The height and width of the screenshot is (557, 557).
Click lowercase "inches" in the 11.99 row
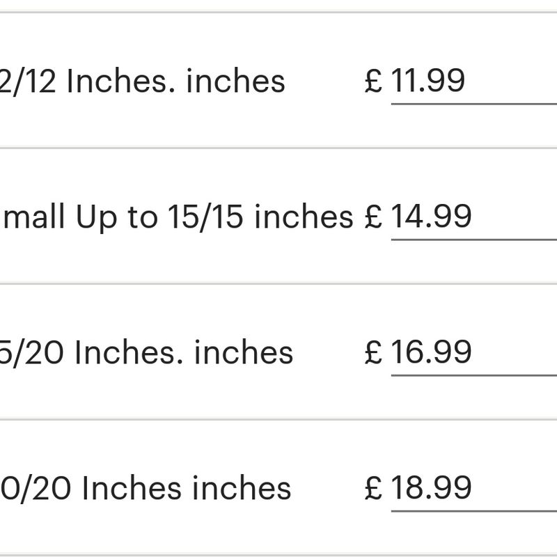[236, 81]
